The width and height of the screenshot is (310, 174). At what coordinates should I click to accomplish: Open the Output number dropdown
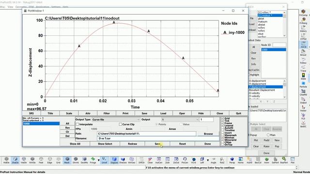click(x=180, y=119)
